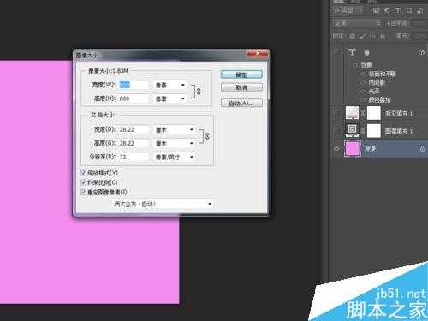
Task: Click the lock icon on the 背景 layer
Action: click(422, 148)
